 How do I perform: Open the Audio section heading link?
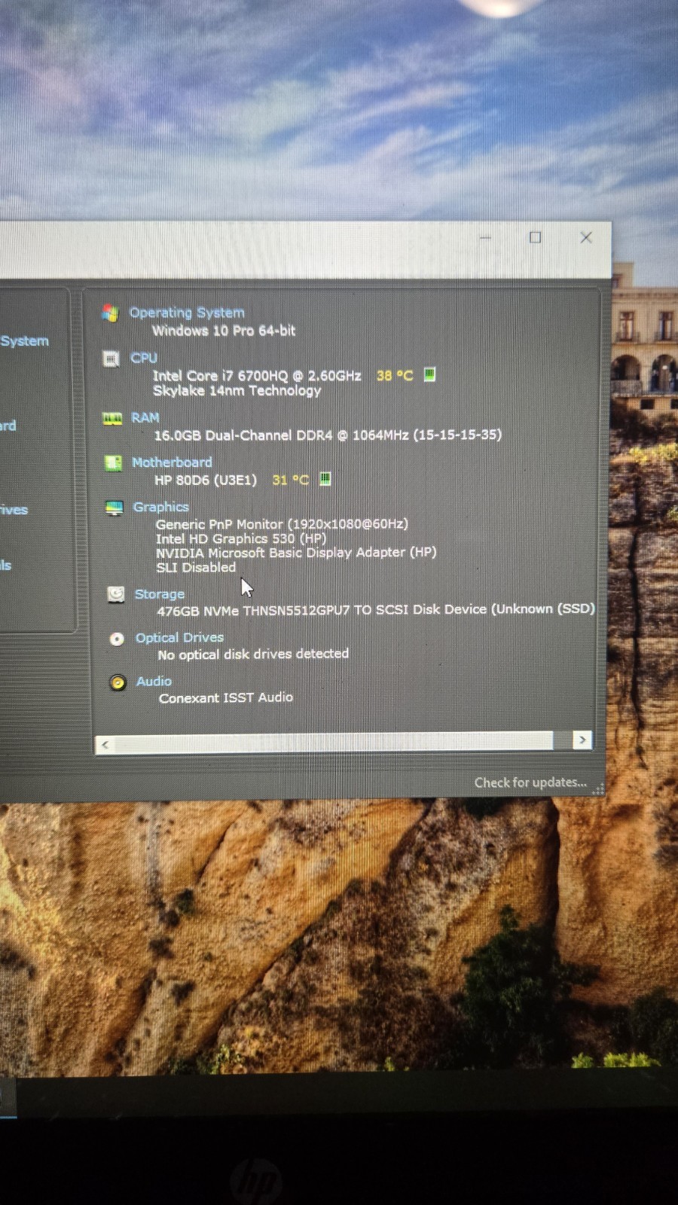point(154,681)
